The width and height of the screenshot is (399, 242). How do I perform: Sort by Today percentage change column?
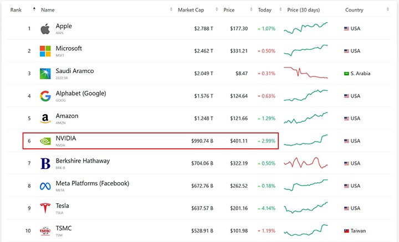click(265, 10)
